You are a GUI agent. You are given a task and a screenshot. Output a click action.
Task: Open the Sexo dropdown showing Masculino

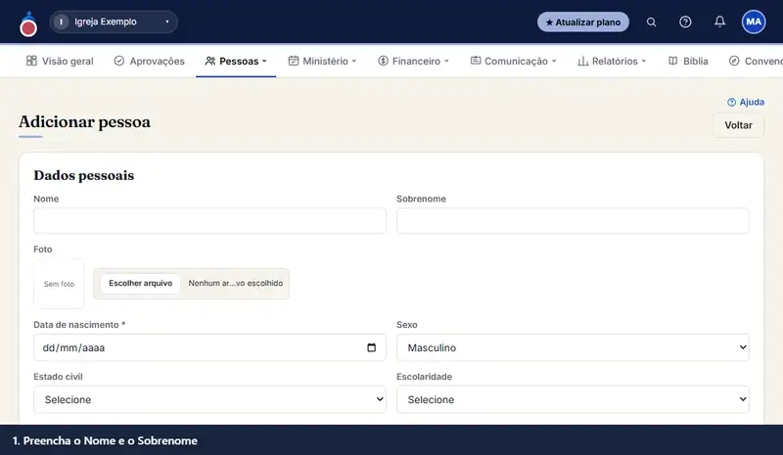pos(573,347)
